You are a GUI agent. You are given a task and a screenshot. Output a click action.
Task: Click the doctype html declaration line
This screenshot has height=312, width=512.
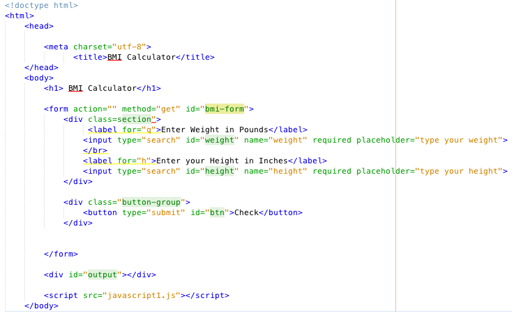(x=41, y=5)
